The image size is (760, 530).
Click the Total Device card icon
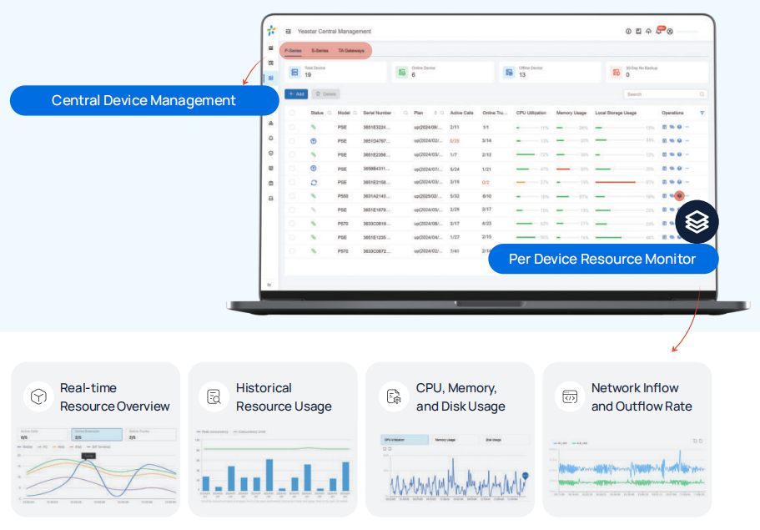(294, 73)
